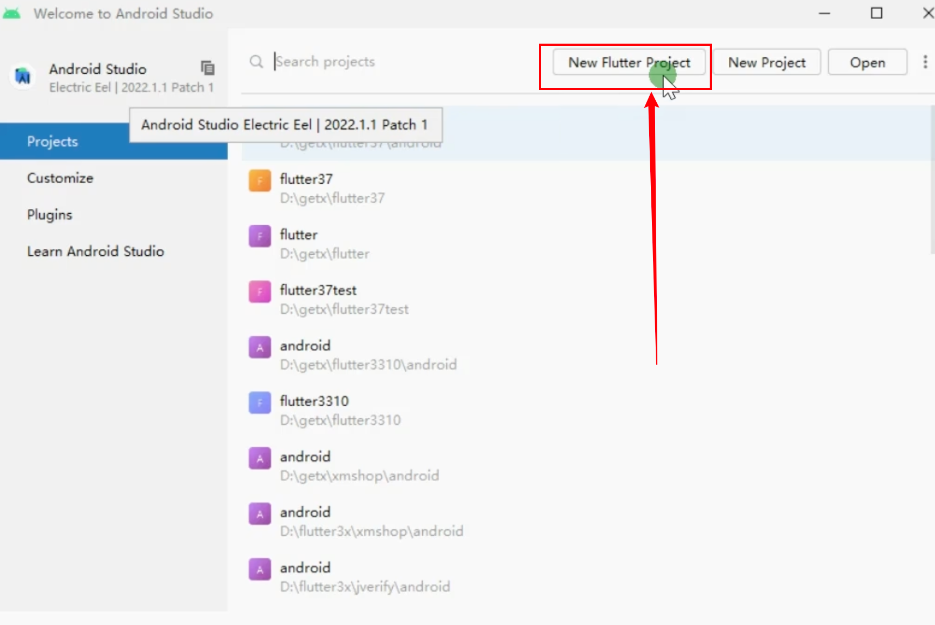Click the New Project button
The image size is (935, 625).
pos(766,62)
